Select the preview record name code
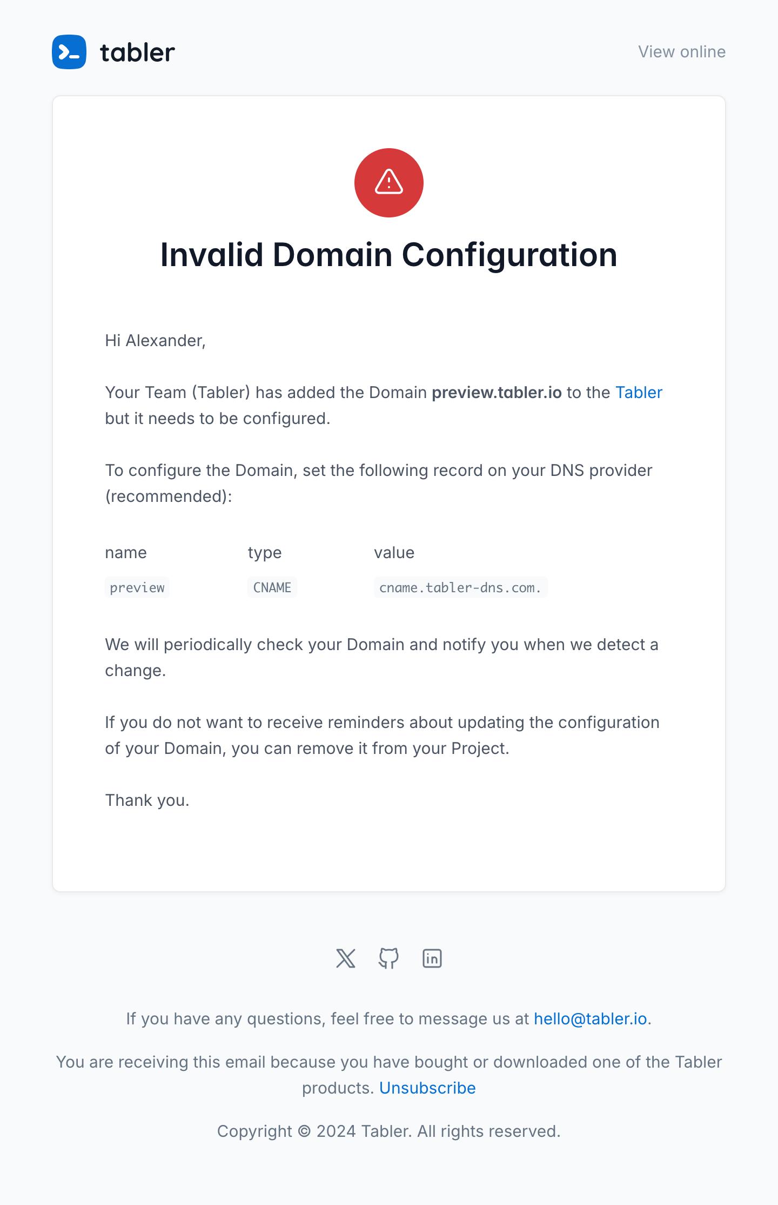This screenshot has height=1205, width=778. tap(137, 587)
